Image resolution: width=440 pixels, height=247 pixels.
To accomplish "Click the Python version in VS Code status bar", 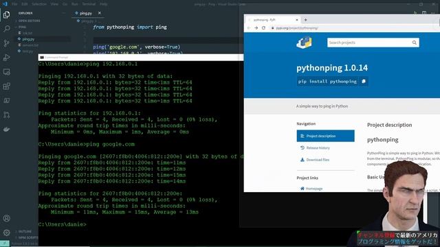I will click(x=25, y=244).
